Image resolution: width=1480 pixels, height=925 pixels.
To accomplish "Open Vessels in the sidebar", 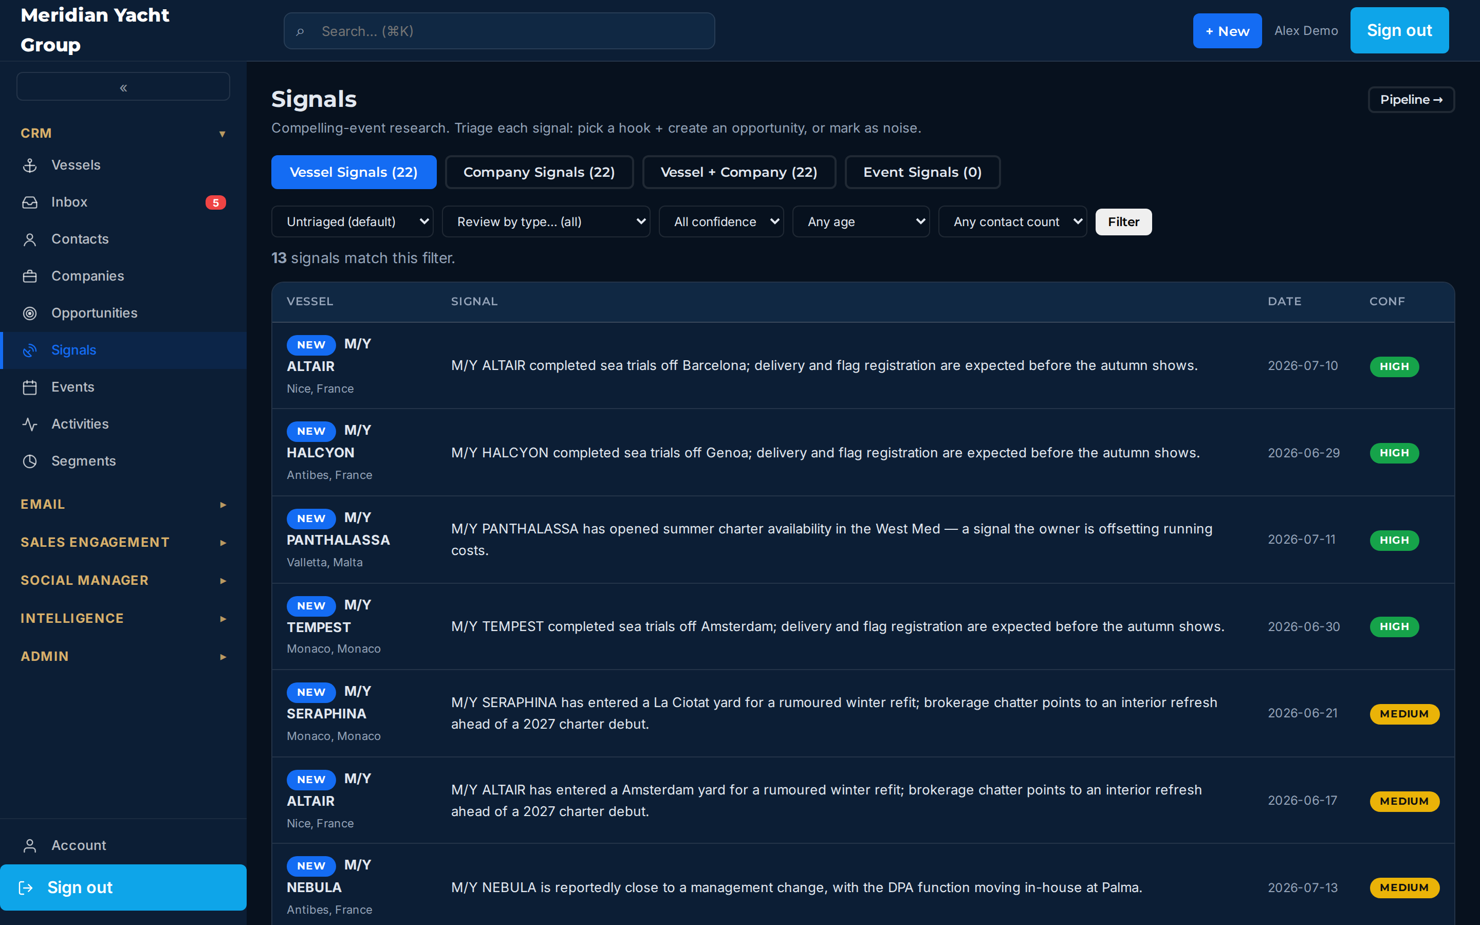I will point(123,165).
